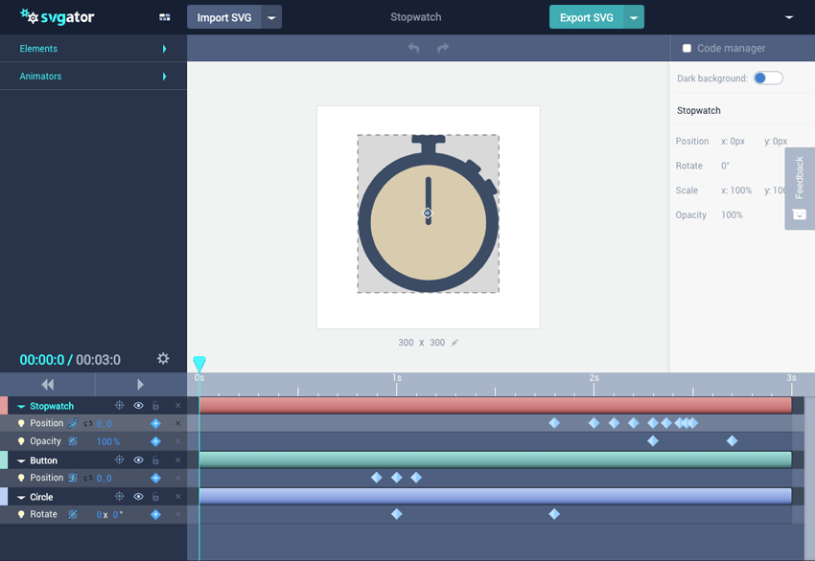This screenshot has width=815, height=561.
Task: Toggle the Dark background switch
Action: point(767,79)
